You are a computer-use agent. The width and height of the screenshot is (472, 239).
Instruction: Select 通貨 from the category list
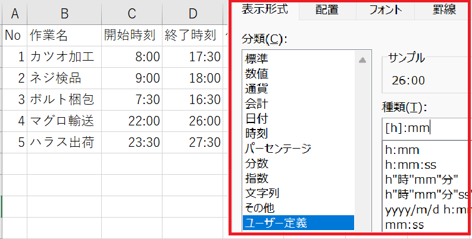pyautogui.click(x=257, y=89)
